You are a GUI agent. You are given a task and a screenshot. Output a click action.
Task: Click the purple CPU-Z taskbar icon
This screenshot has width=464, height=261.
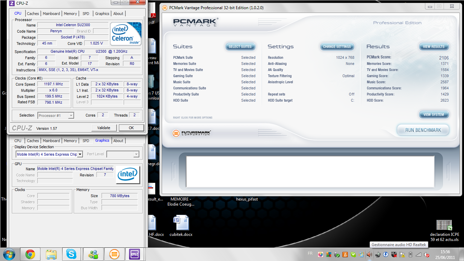click(135, 254)
